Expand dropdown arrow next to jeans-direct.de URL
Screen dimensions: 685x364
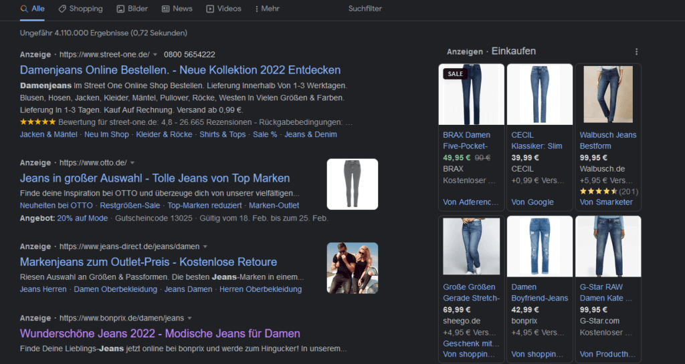[205, 246]
